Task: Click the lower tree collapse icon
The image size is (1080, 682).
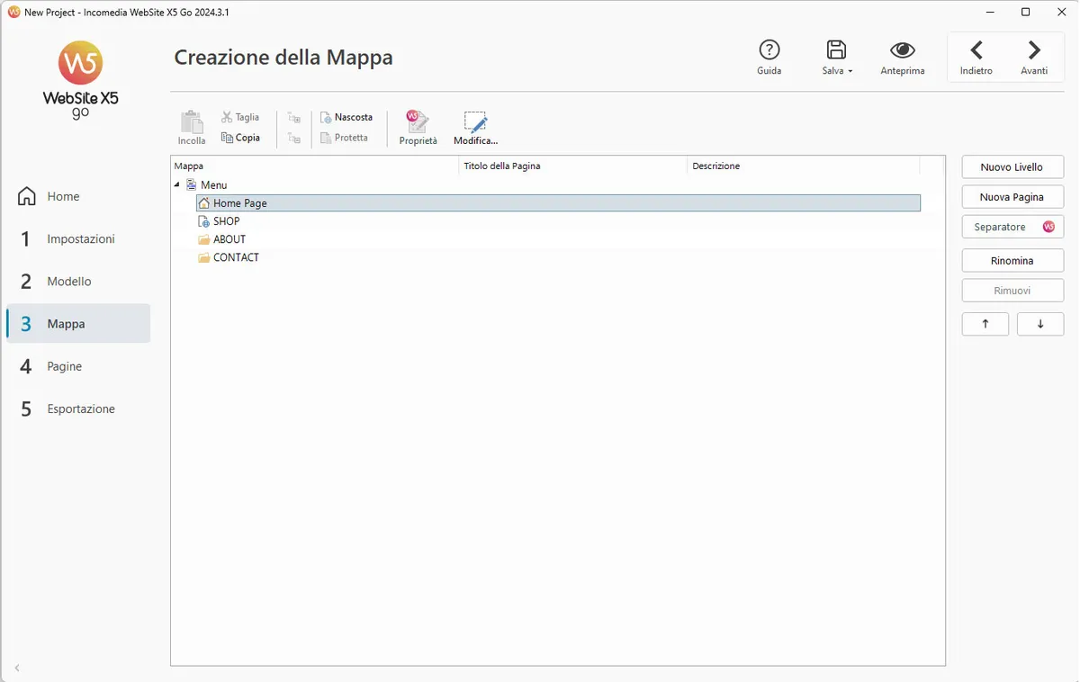Action: (293, 138)
